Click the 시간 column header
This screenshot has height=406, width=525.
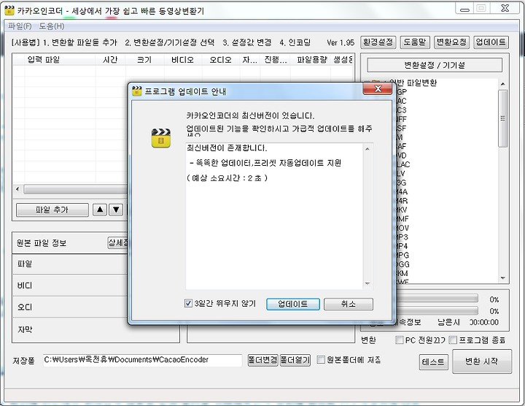[111, 60]
